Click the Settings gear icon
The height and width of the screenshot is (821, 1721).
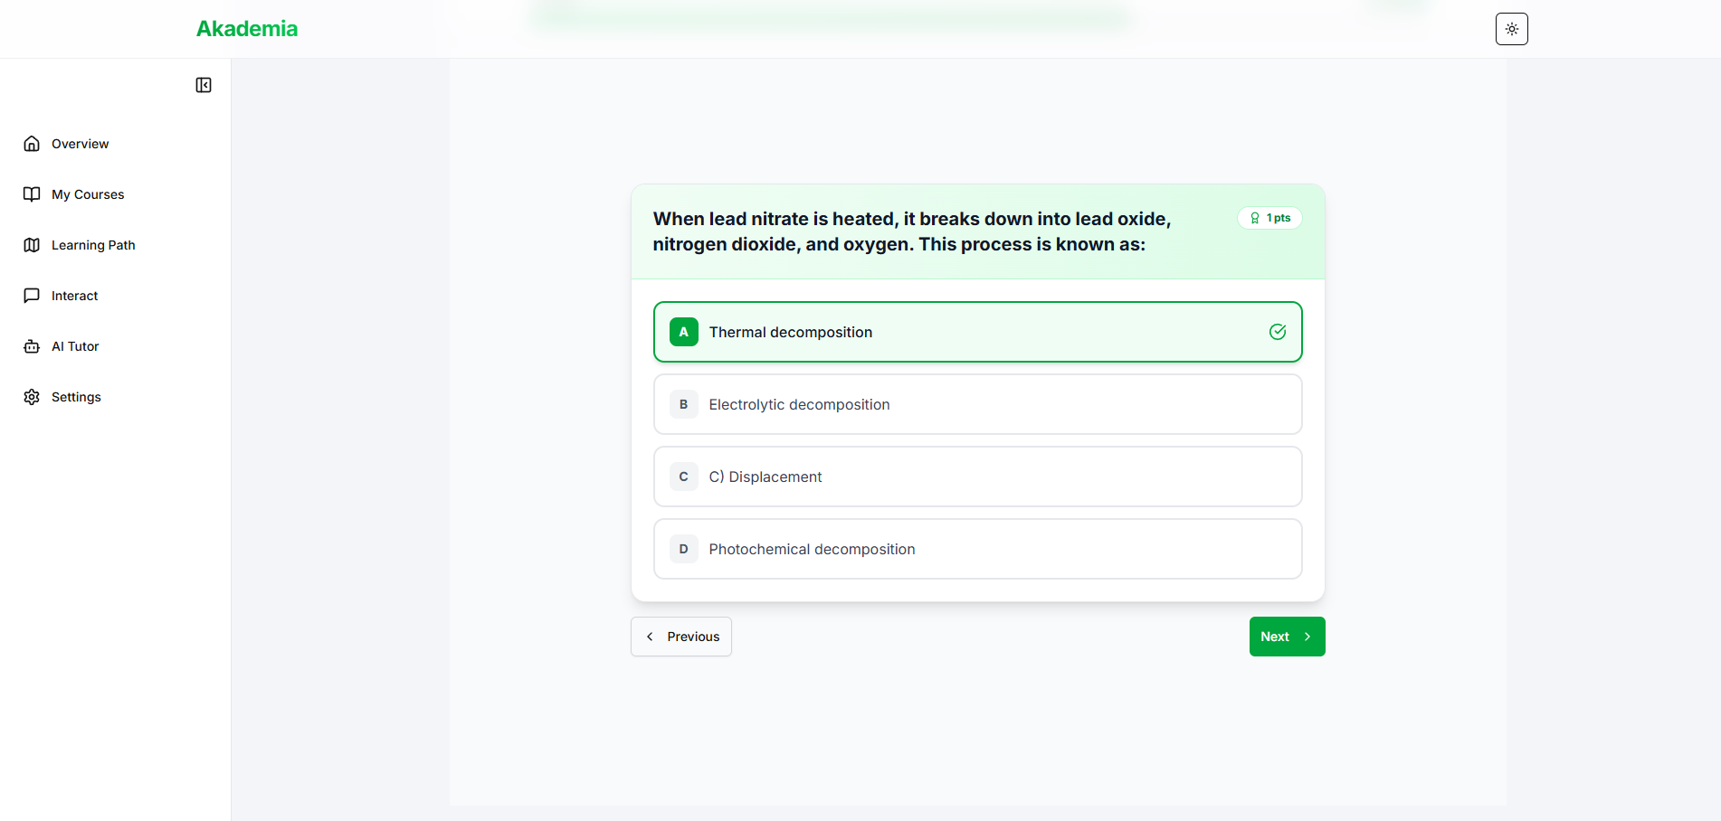point(32,397)
